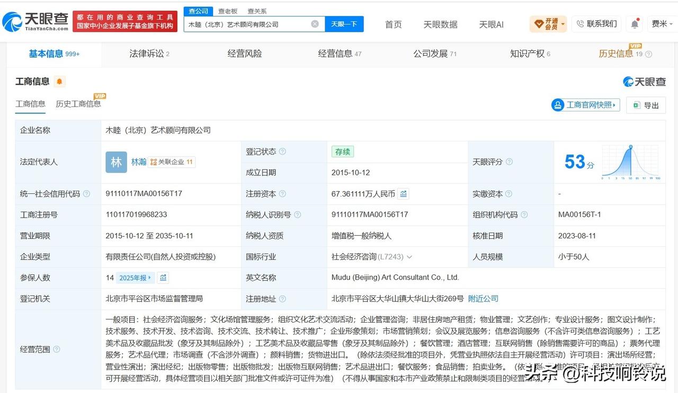This screenshot has width=678, height=393.
Task: Click registration number 110117019968233
Action: click(x=136, y=215)
